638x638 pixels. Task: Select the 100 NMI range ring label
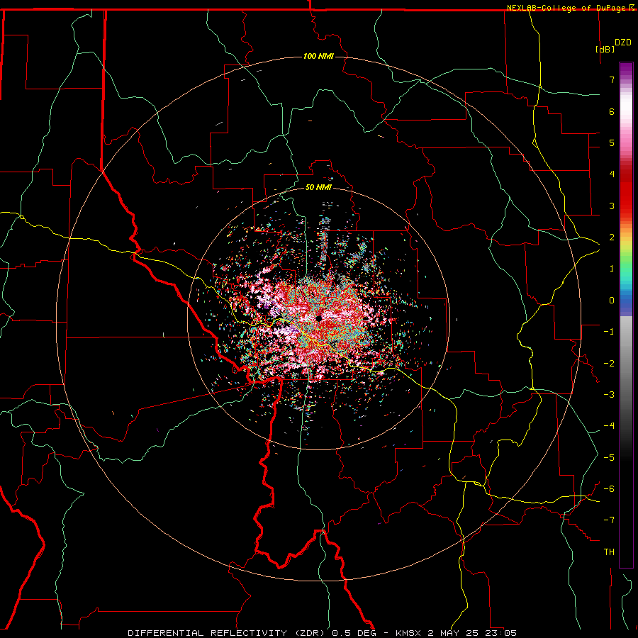pyautogui.click(x=318, y=56)
